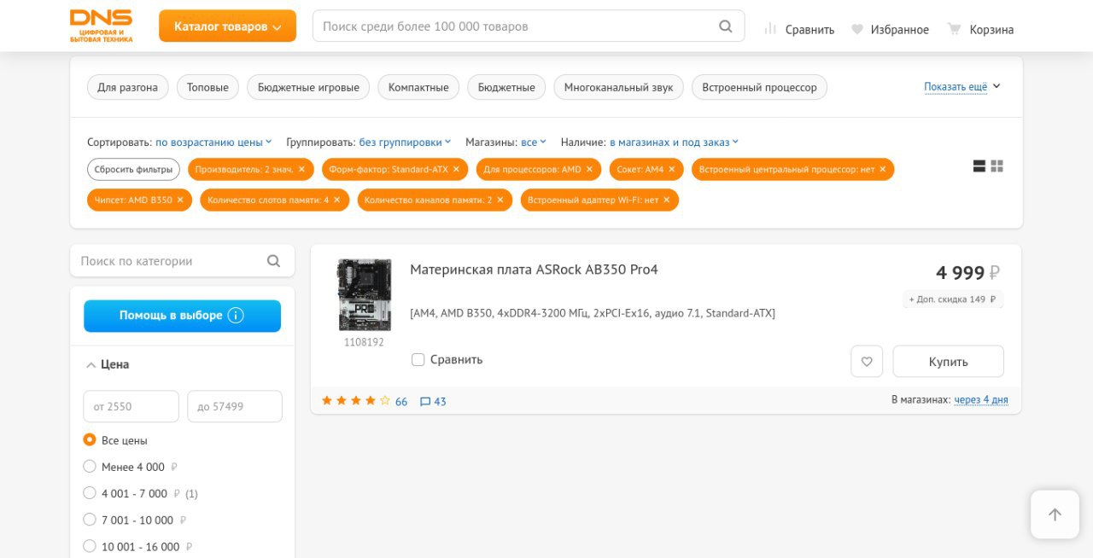Select the Менее 4 000 price option
Screen dimensions: 1093x558
click(x=90, y=467)
